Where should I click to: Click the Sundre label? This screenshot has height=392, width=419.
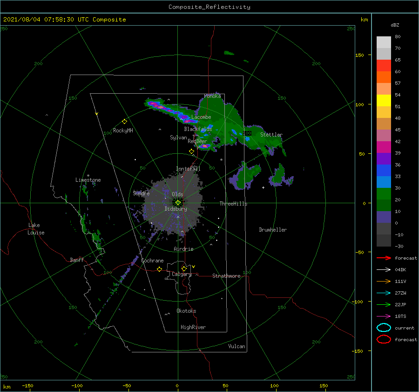click(x=141, y=193)
